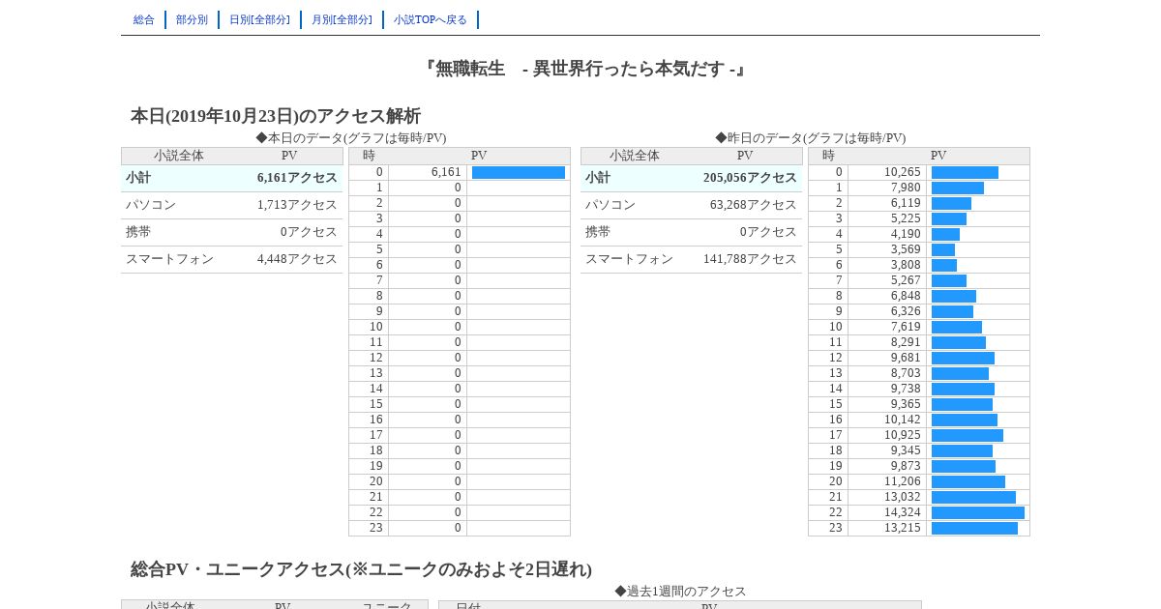The width and height of the screenshot is (1161, 609).
Task: Open the 部分別 navigation link
Action: (x=192, y=19)
